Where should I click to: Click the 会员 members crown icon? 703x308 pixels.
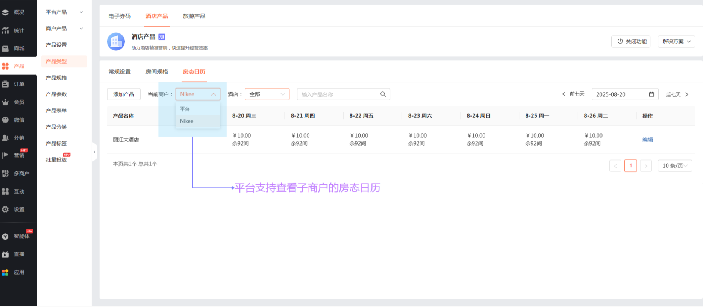point(5,102)
